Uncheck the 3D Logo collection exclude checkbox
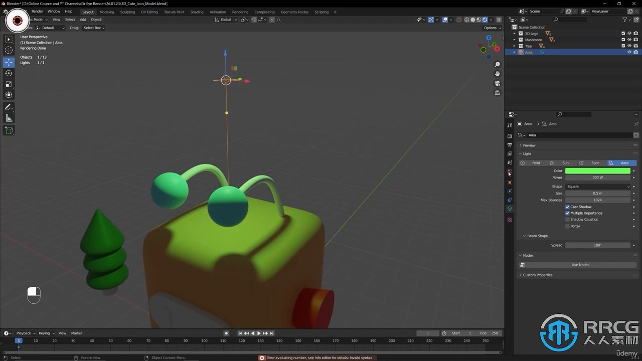 (x=623, y=34)
